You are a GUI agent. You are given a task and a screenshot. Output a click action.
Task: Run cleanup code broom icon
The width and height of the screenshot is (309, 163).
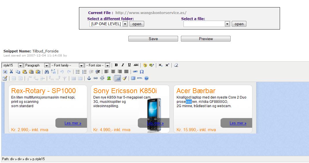click(x=124, y=78)
